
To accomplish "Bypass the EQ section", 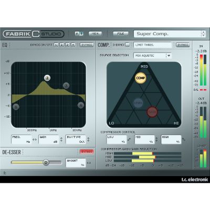I will click(87, 45).
